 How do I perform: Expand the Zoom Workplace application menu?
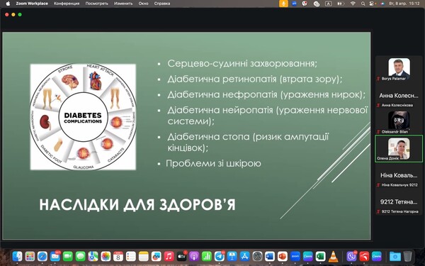click(x=32, y=4)
